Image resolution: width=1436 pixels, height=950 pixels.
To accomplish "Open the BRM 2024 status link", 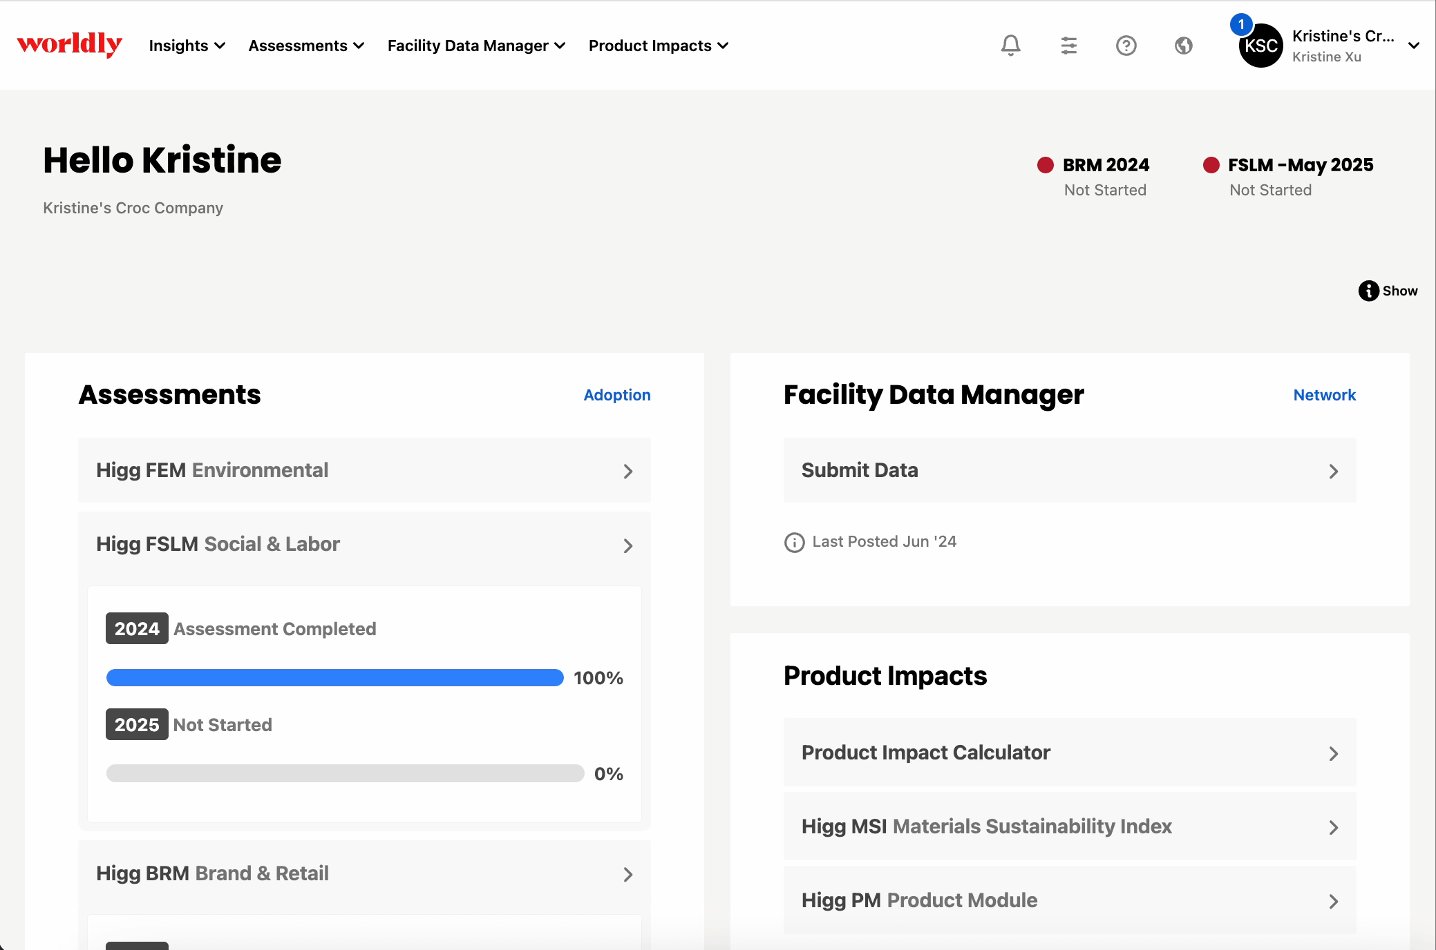I will (1106, 165).
